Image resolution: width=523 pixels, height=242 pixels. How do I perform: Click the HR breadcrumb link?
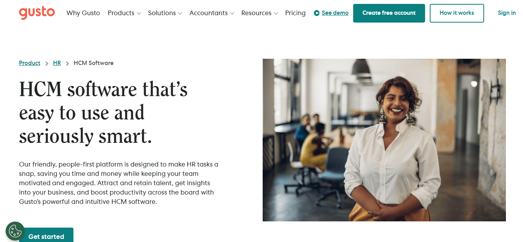57,63
